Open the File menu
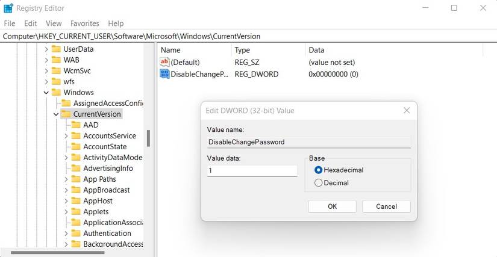This screenshot has width=497, height=257. click(10, 23)
